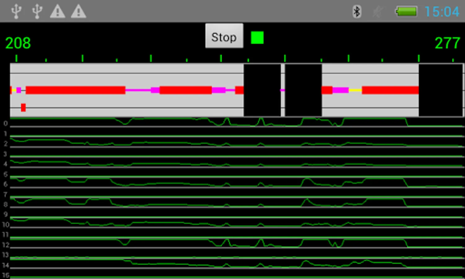This screenshot has width=465, height=279.
Task: Click the narrow gray gap between black regions
Action: click(x=283, y=90)
